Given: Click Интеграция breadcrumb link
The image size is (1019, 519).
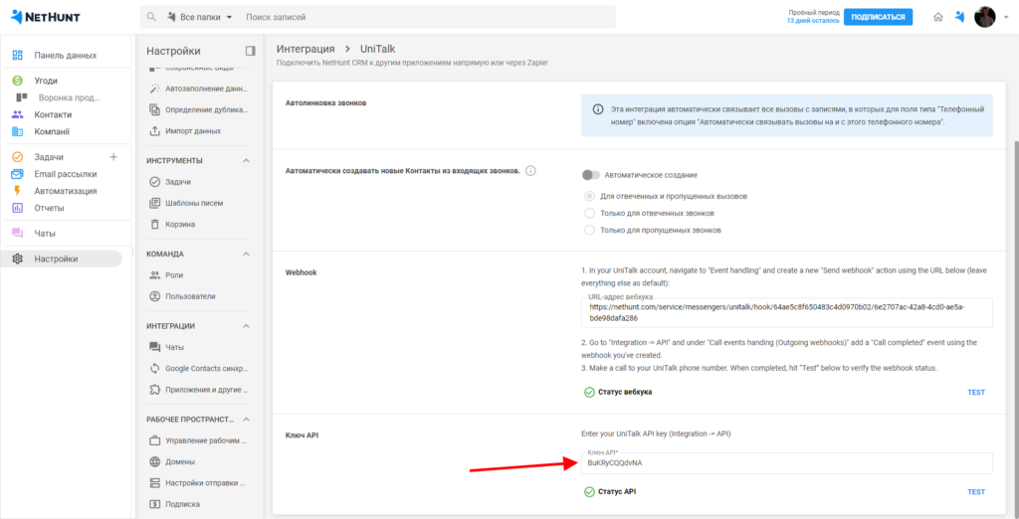Looking at the screenshot, I should [305, 49].
